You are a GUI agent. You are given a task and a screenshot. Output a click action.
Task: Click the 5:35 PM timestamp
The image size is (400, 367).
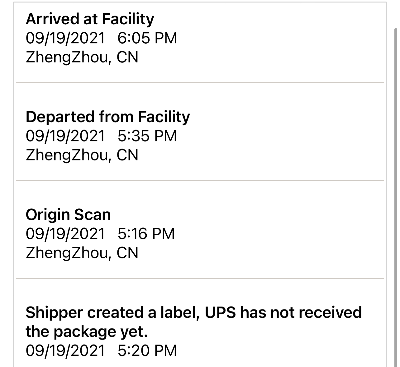click(x=147, y=136)
